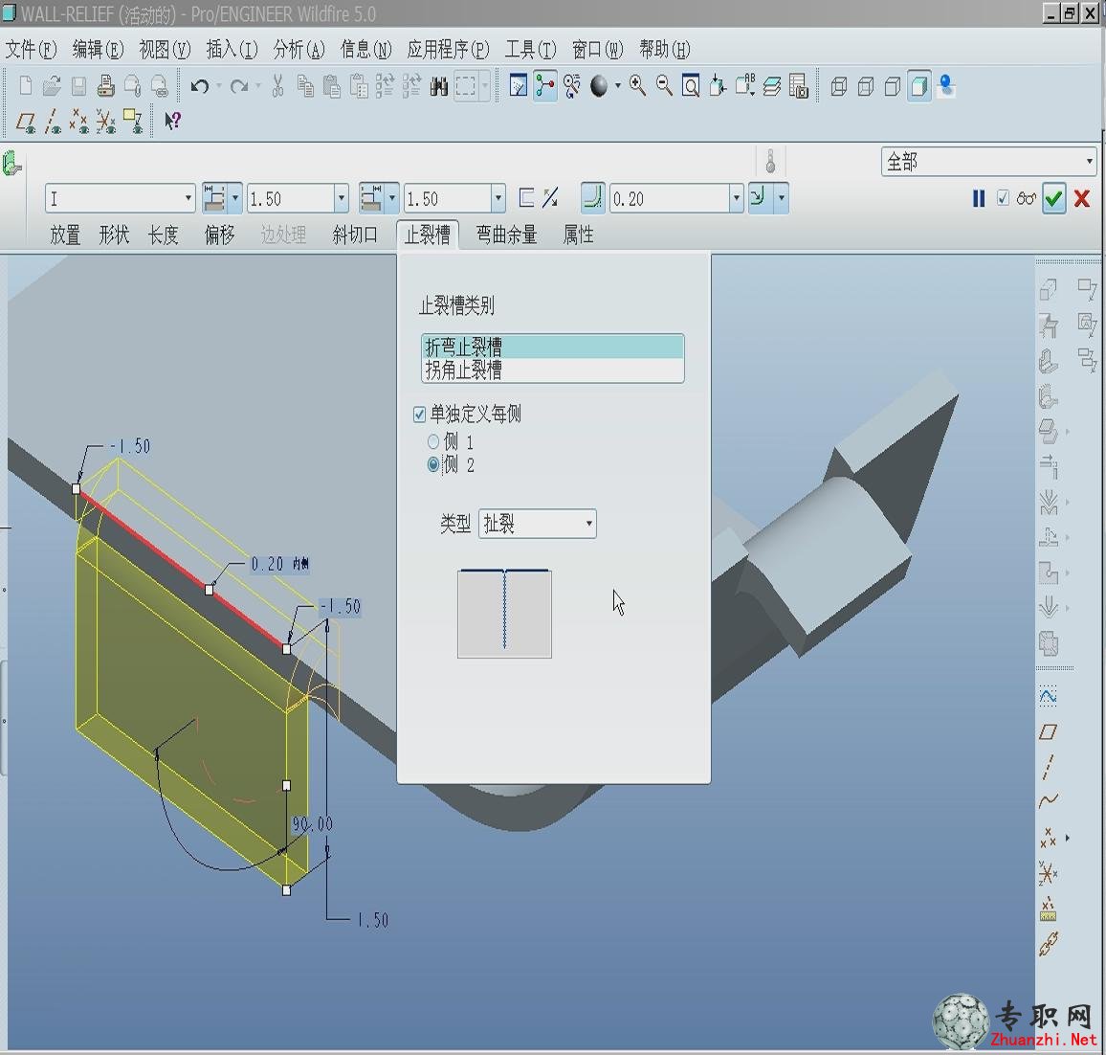Viewport: 1106px width, 1055px height.
Task: Expand the 0.20 radius value dropdown
Action: point(737,199)
